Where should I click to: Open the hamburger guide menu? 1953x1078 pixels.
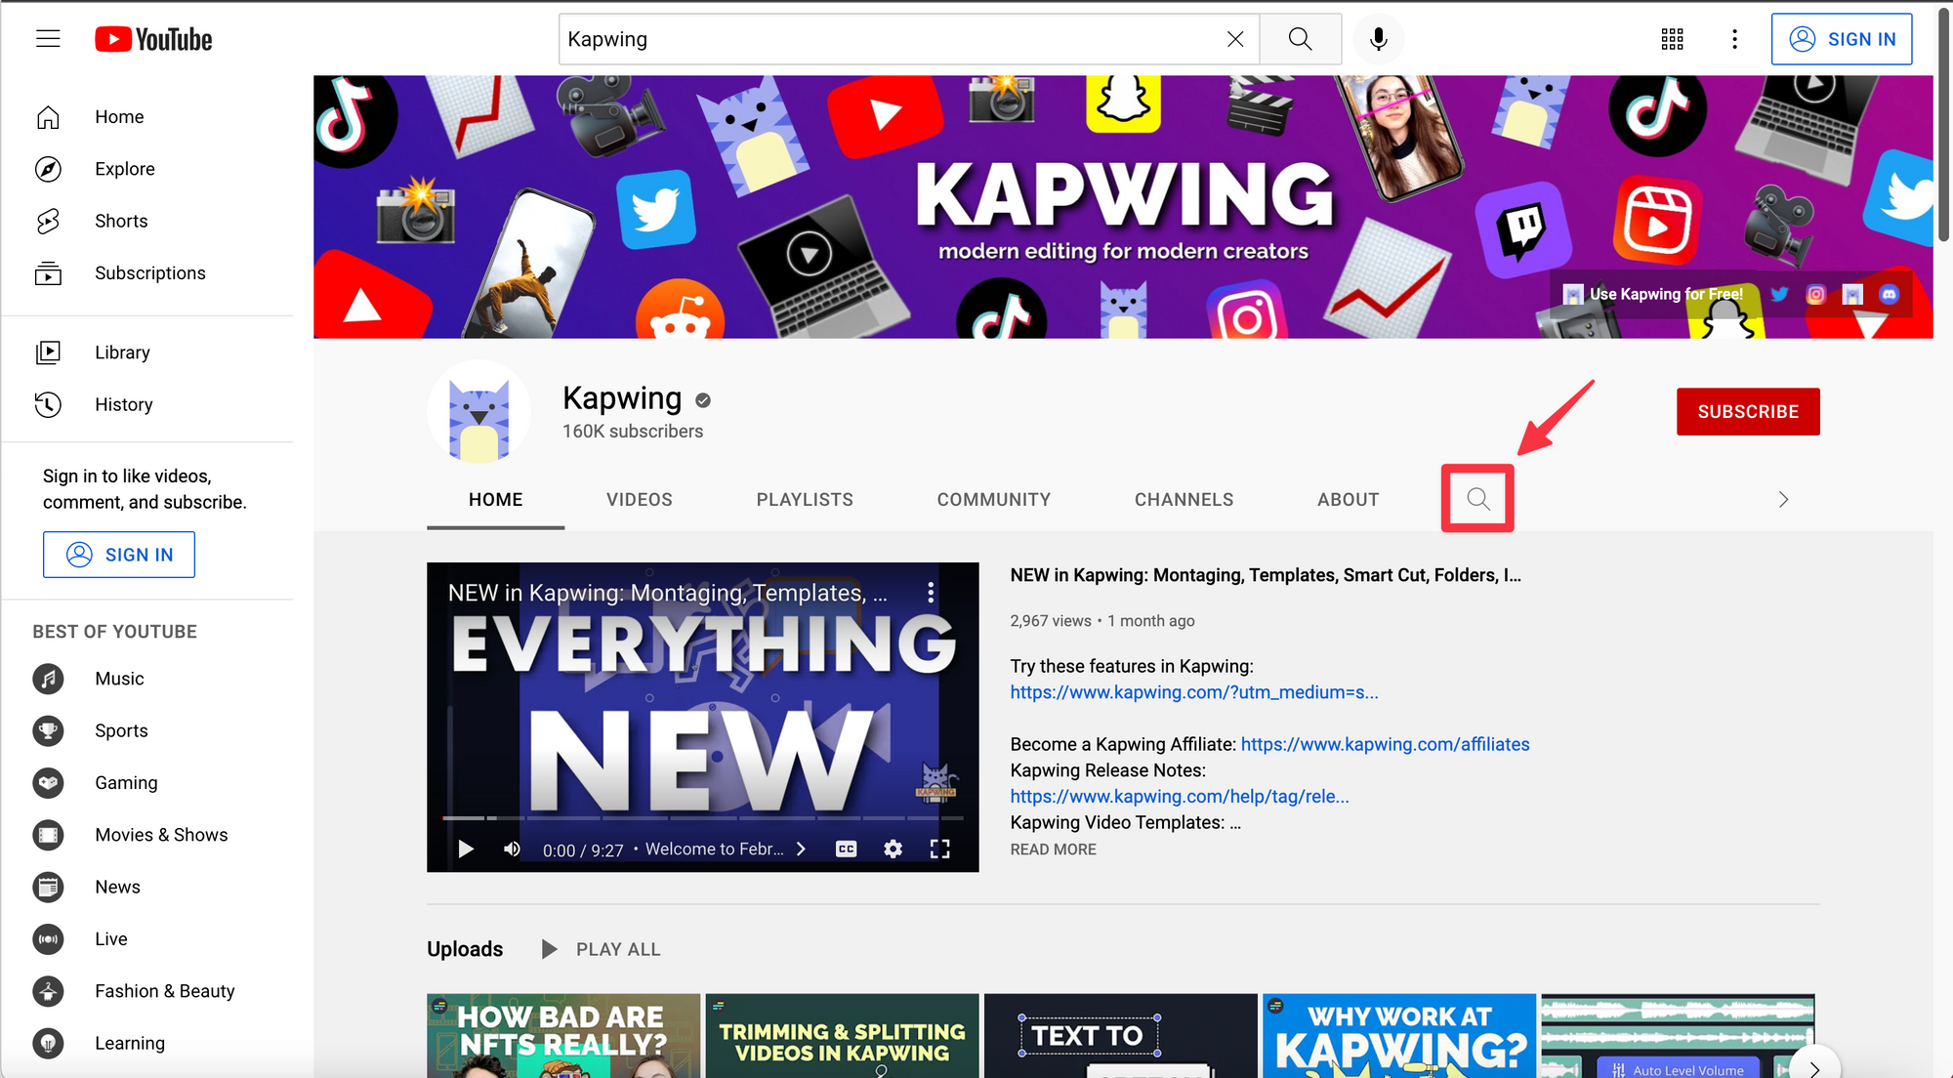click(x=48, y=39)
